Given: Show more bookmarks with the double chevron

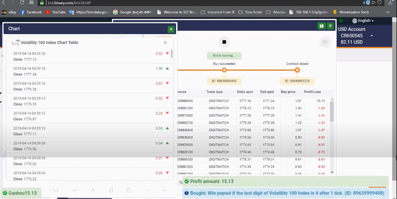Looking at the screenshot, I should pyautogui.click(x=388, y=12).
